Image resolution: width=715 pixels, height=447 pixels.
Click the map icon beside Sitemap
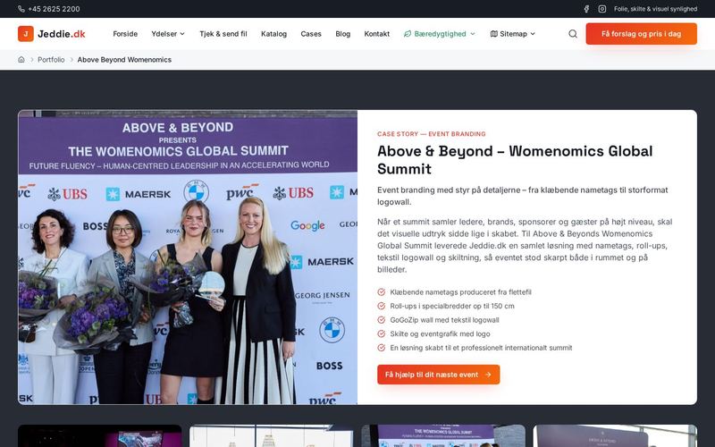pyautogui.click(x=494, y=34)
